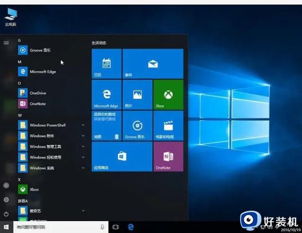Open the Windows 轻松使用 folder entry

tap(51, 157)
